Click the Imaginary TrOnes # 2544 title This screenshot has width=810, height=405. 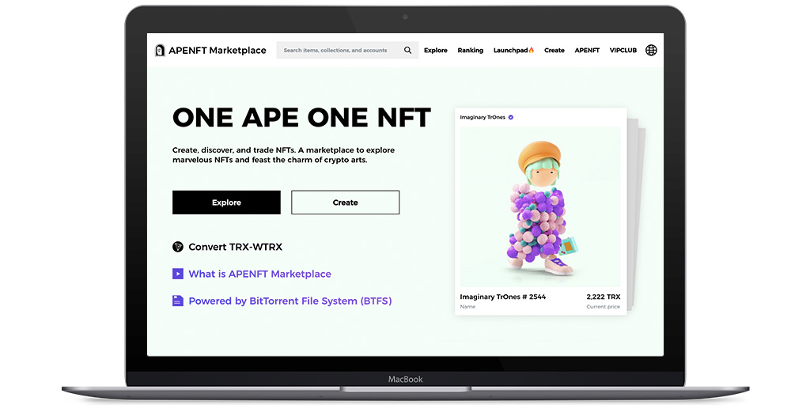point(502,297)
